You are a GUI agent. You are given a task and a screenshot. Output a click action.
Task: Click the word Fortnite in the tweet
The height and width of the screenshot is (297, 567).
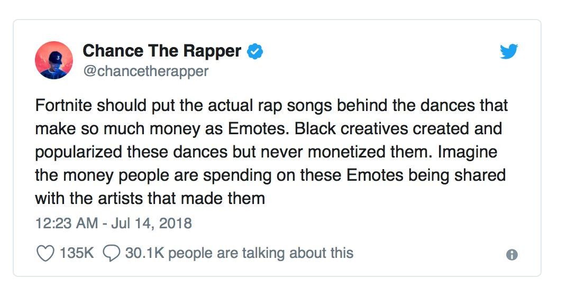pyautogui.click(x=63, y=106)
